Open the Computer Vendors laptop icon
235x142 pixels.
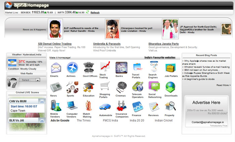coord(72,106)
